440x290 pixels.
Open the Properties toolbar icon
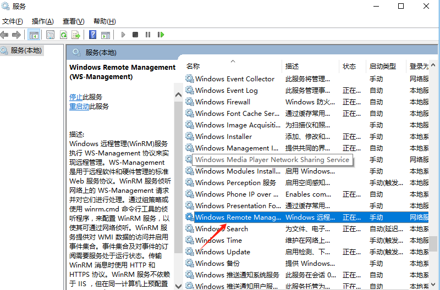click(x=50, y=35)
